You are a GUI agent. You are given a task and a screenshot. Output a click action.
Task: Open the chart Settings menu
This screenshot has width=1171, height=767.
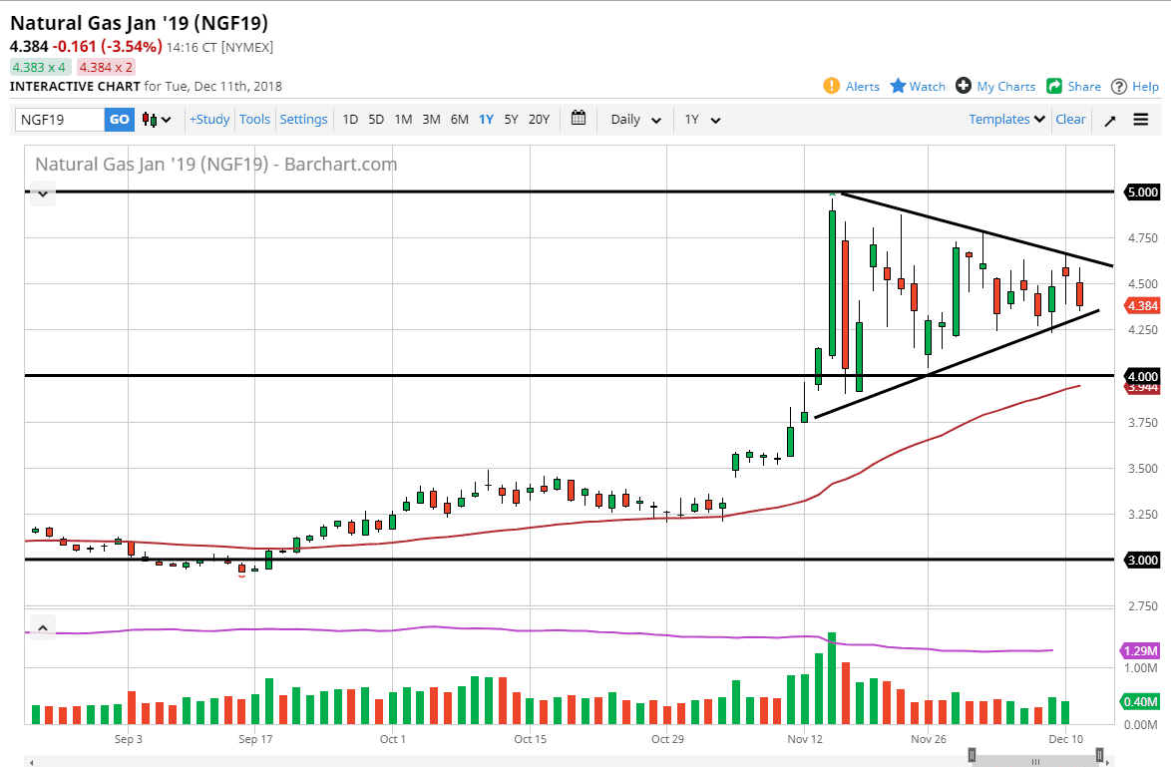[x=303, y=120]
